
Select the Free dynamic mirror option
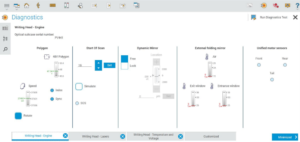124,59
